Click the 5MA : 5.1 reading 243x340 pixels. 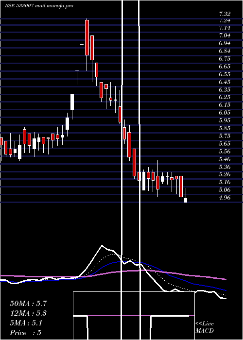pos(26,323)
